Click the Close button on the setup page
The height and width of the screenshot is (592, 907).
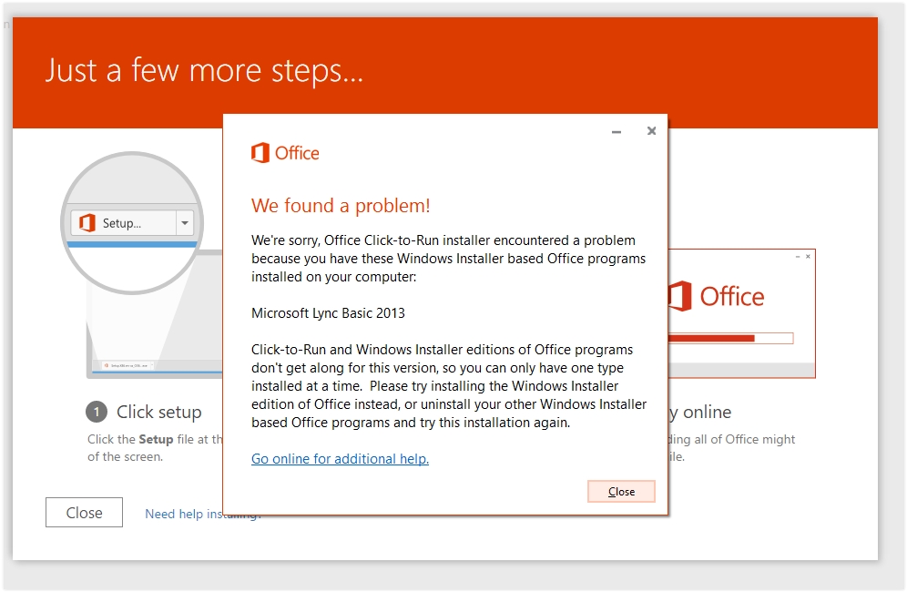[84, 513]
